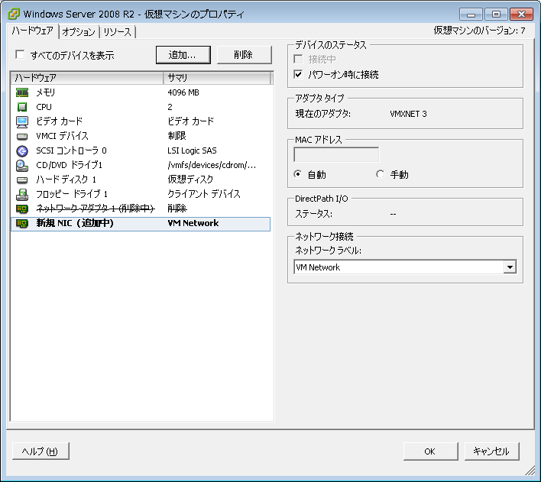
Task: Click the MAC address input field
Action: tap(336, 154)
